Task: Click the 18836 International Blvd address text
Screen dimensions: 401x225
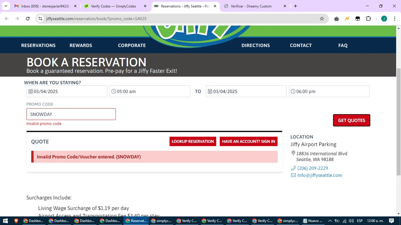Action: coord(322,153)
